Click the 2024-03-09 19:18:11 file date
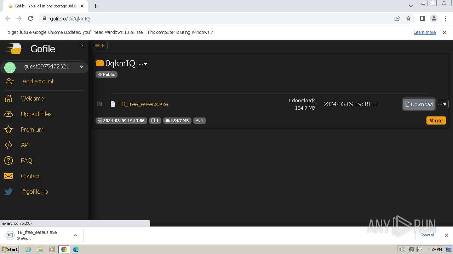The image size is (453, 254). click(351, 104)
